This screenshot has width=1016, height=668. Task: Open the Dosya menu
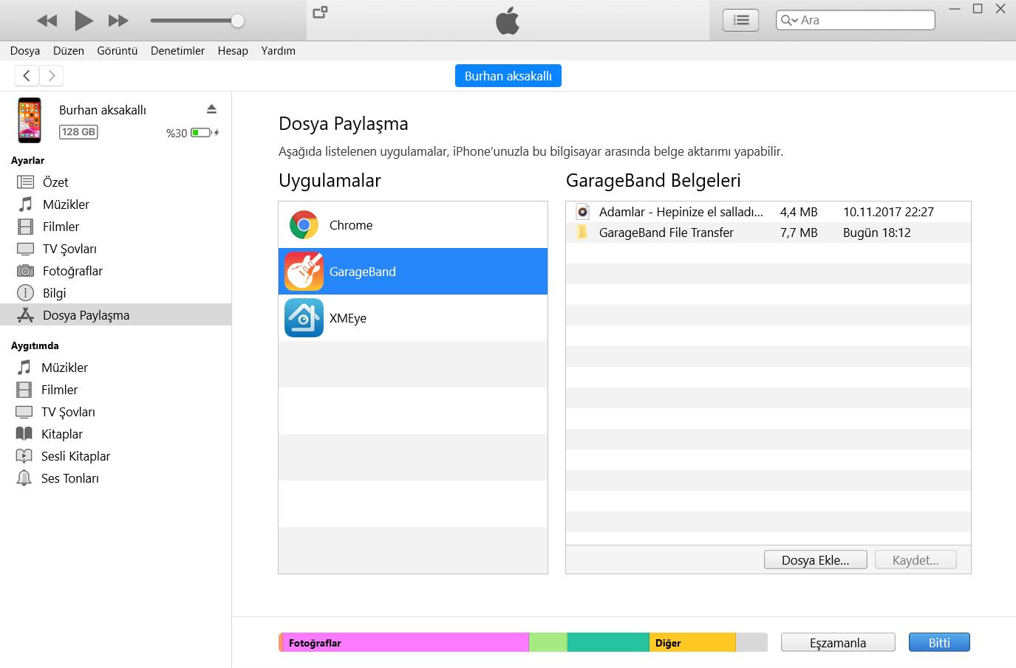25,51
